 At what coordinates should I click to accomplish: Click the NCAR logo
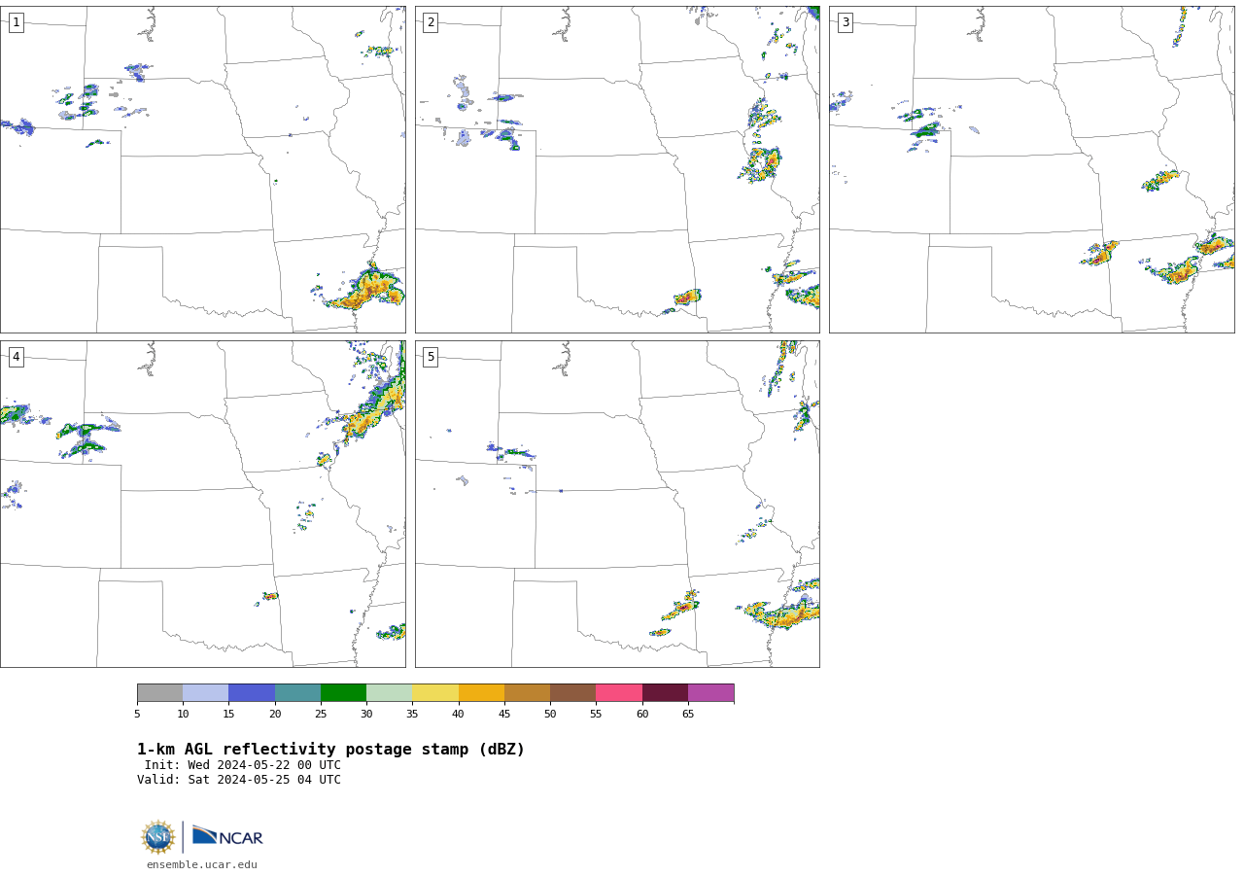pos(227,836)
